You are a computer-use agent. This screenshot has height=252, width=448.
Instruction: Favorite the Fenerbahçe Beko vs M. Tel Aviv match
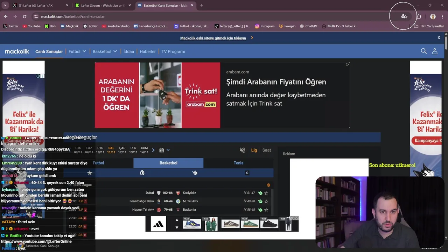click(266, 201)
